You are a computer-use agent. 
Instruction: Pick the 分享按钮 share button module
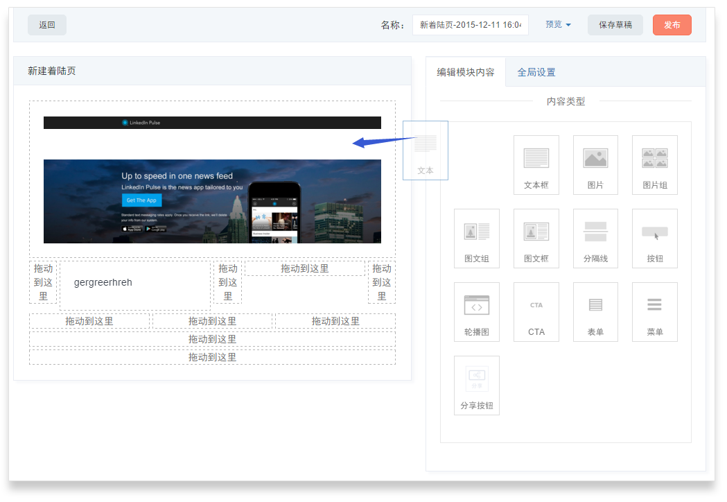476,386
